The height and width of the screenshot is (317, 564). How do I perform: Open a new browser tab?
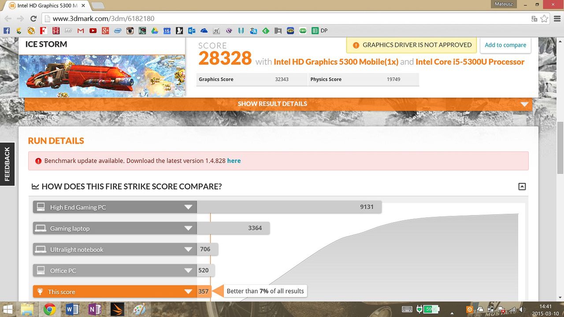tap(97, 6)
